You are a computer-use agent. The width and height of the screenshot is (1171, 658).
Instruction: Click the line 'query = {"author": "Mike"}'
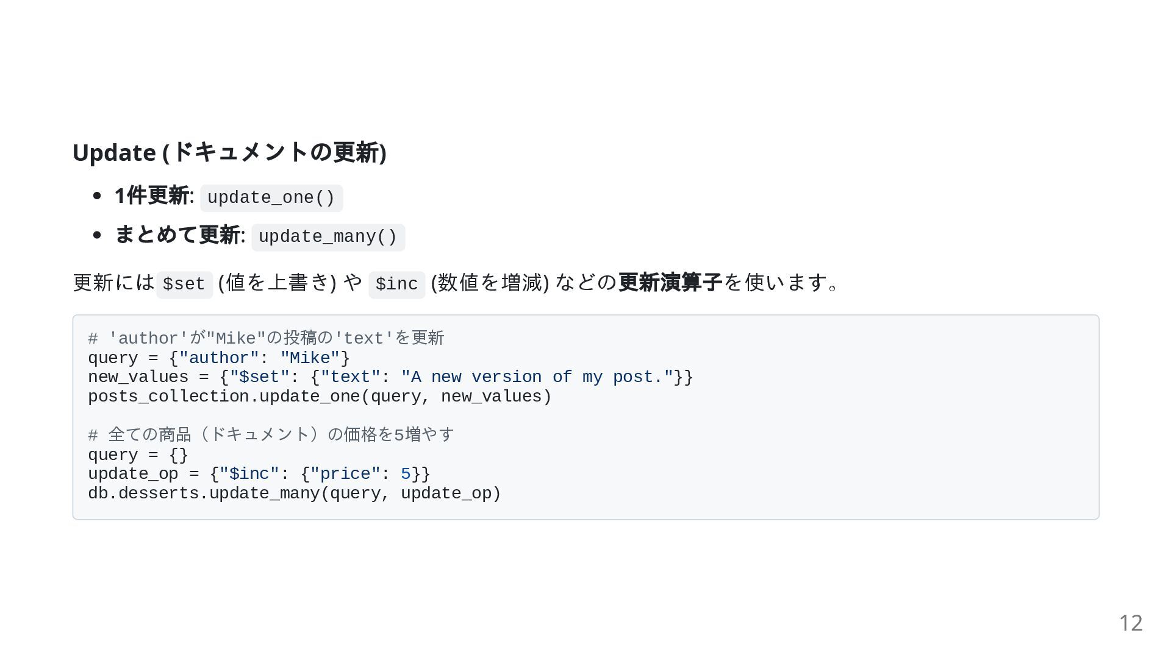click(219, 358)
